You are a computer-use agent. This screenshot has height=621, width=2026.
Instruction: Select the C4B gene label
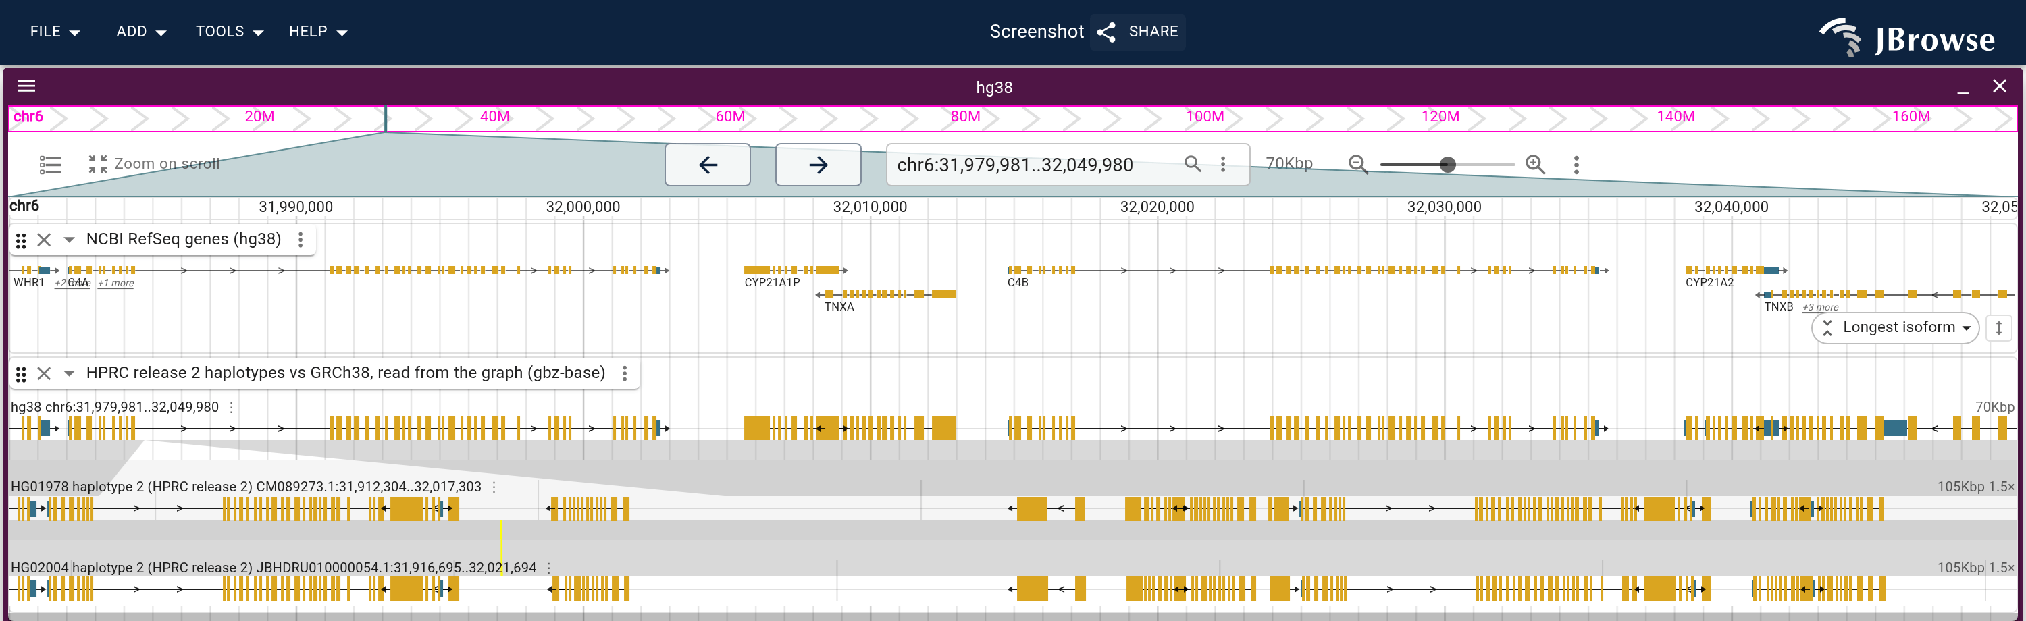coord(1017,282)
